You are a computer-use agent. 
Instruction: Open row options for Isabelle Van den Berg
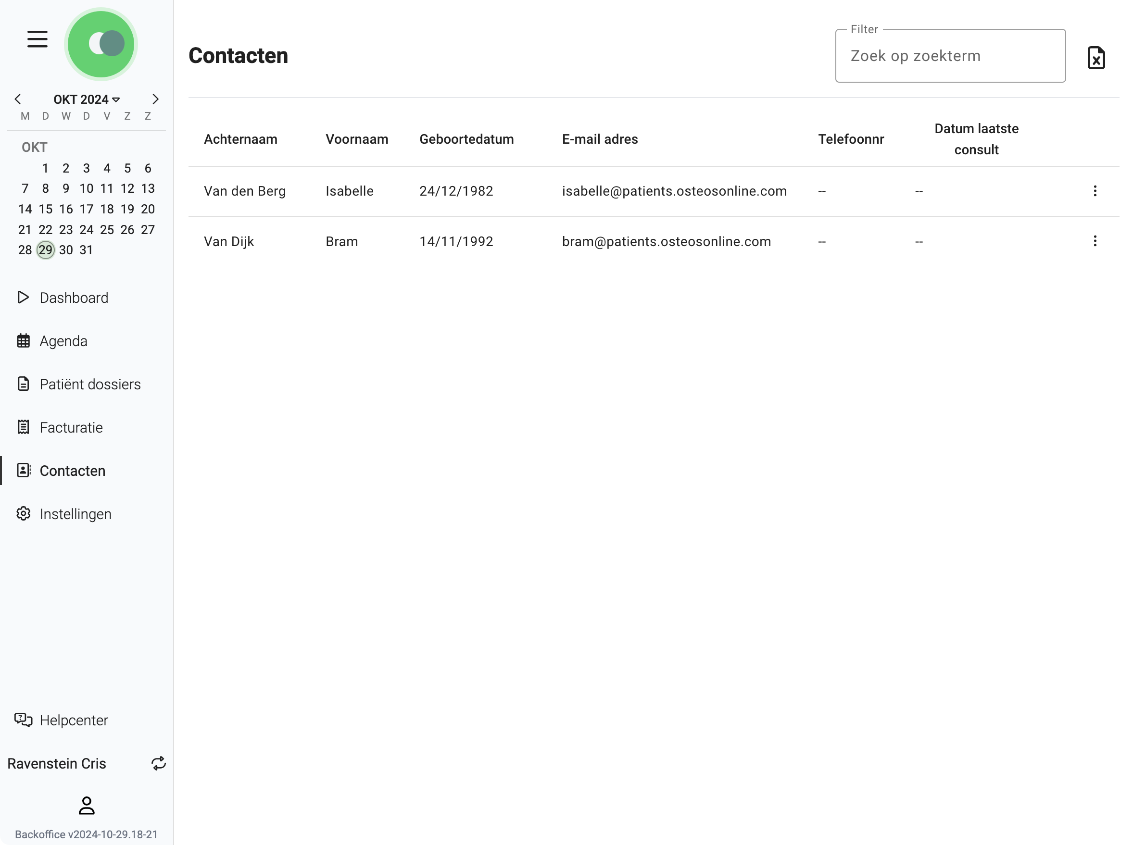1095,191
